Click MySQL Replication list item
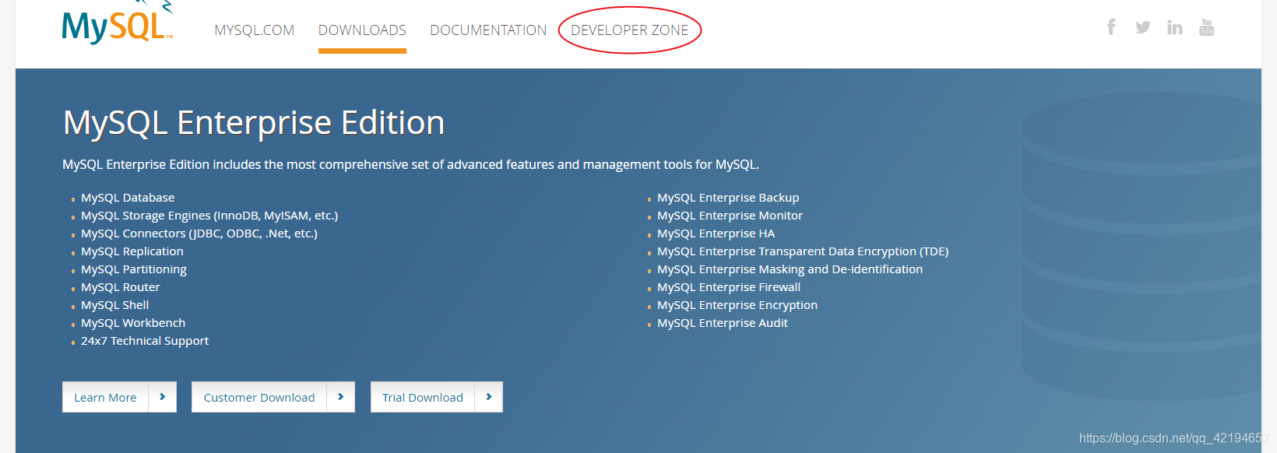 132,251
